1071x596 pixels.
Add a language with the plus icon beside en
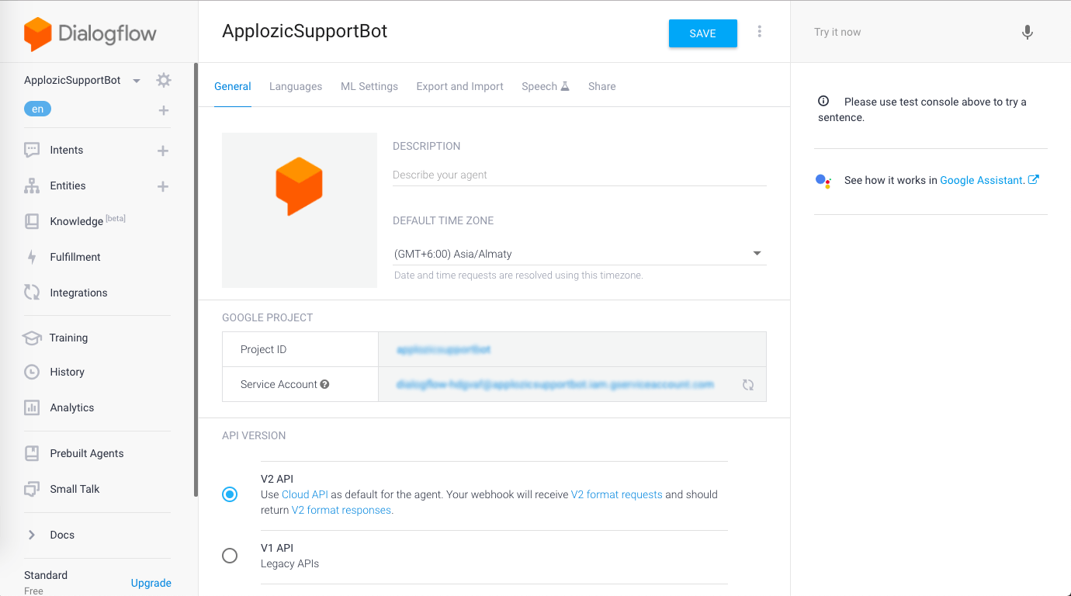[x=164, y=110]
